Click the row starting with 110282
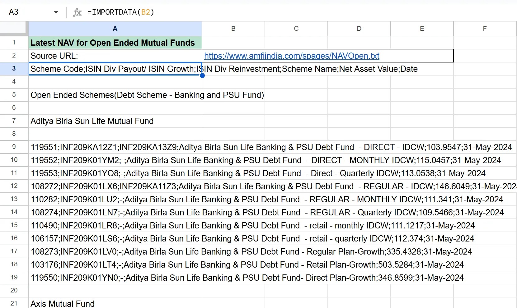This screenshot has width=517, height=308. coord(267,199)
